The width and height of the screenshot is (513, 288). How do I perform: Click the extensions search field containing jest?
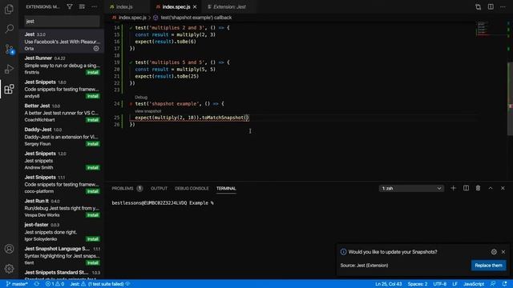pos(63,22)
